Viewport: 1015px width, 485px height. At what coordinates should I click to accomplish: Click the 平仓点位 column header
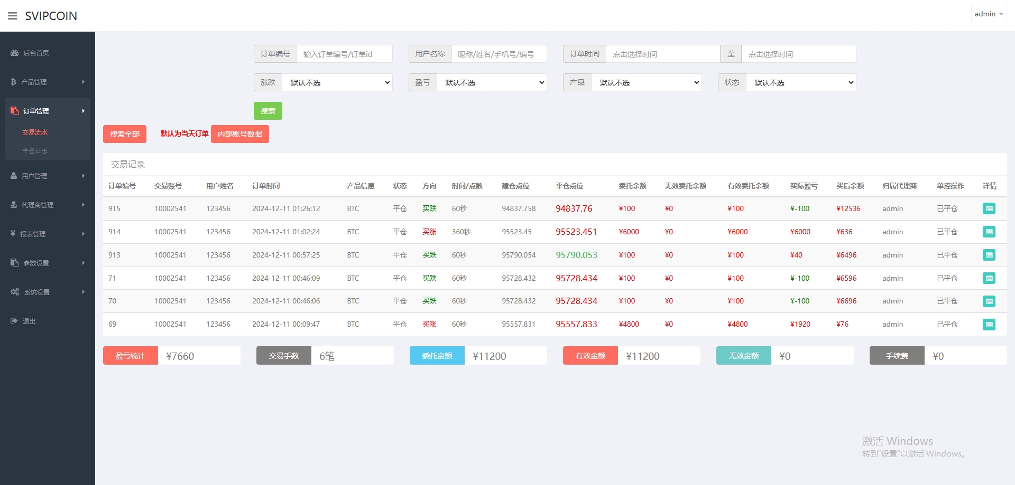[x=569, y=186]
